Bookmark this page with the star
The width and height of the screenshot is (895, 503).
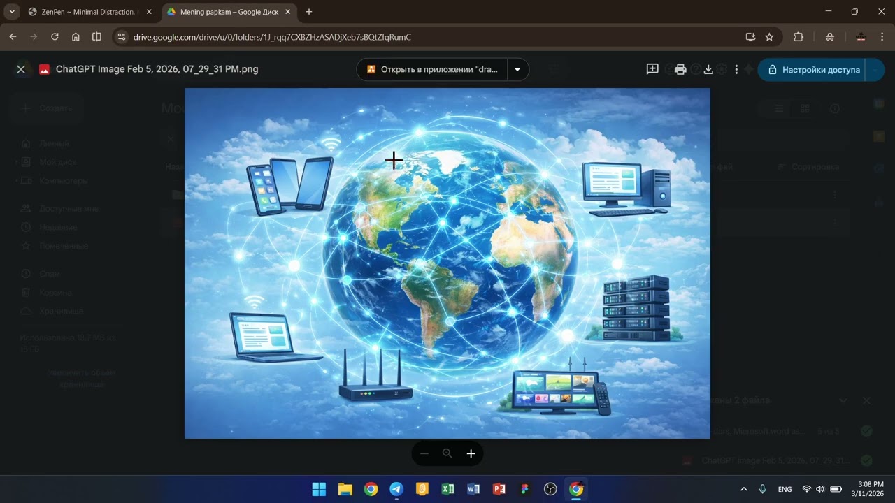tap(769, 36)
